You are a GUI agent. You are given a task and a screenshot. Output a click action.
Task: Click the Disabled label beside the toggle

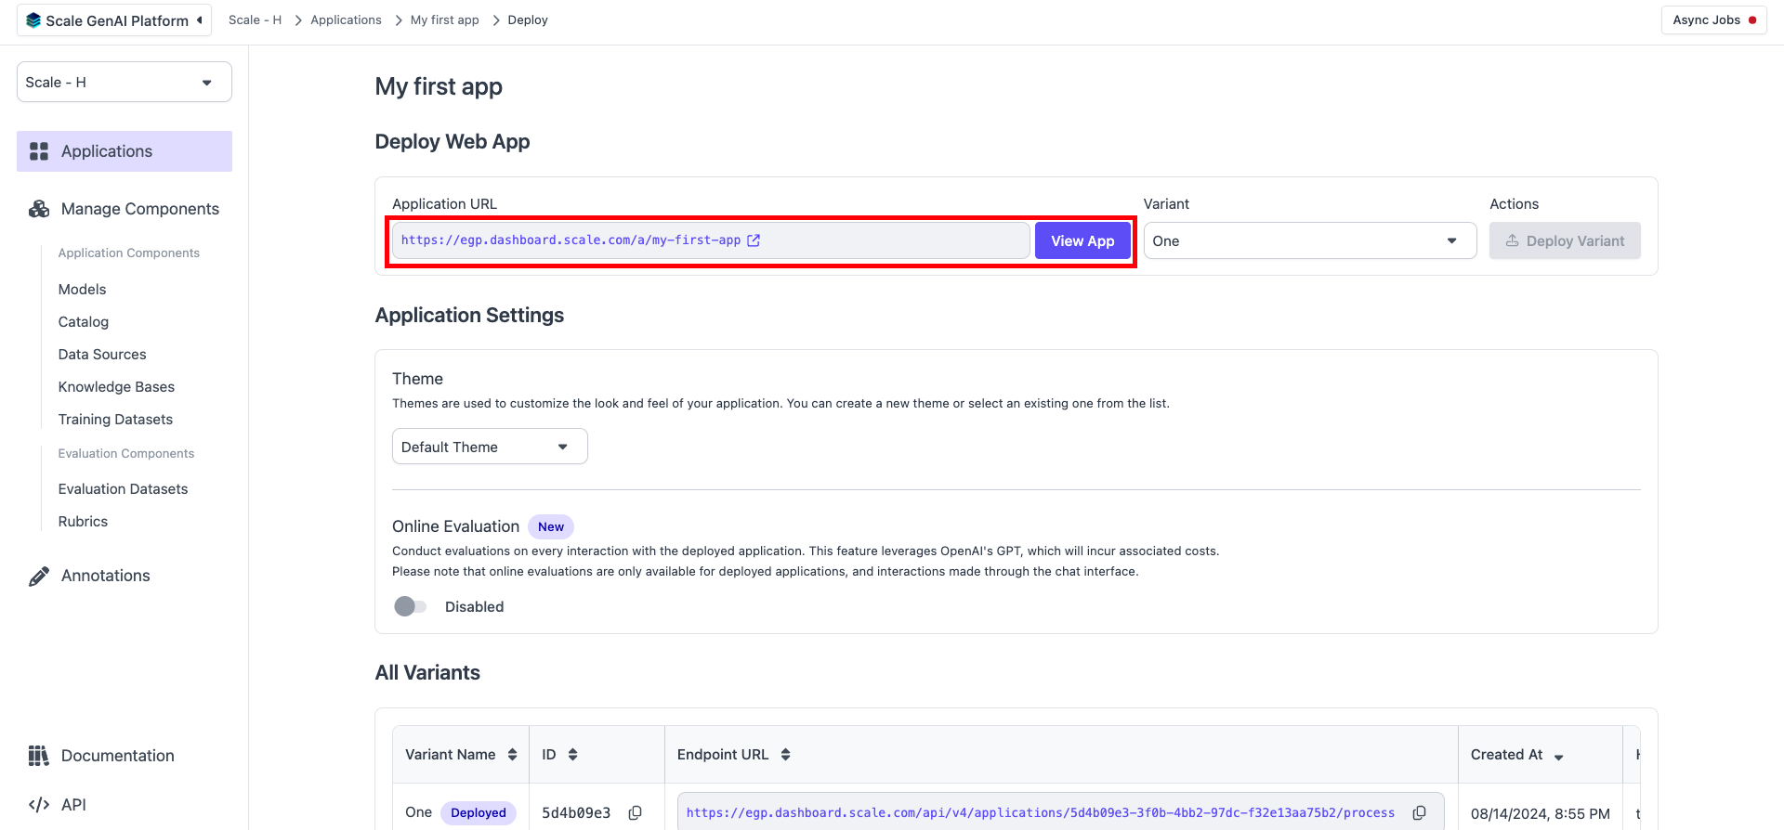(x=474, y=607)
